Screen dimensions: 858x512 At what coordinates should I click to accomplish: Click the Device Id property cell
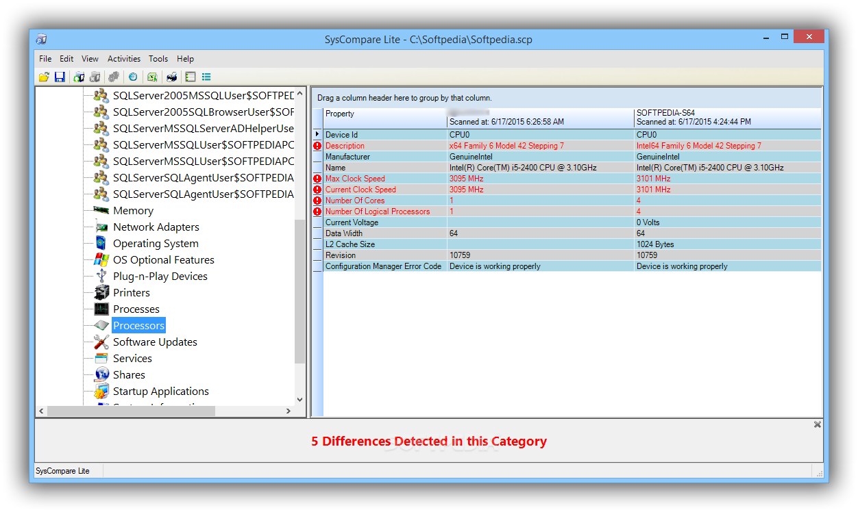[385, 135]
